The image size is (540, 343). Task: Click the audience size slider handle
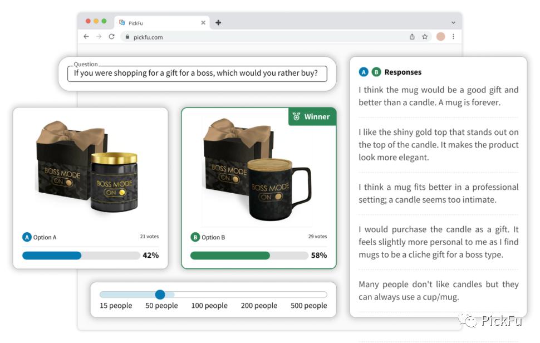160,295
